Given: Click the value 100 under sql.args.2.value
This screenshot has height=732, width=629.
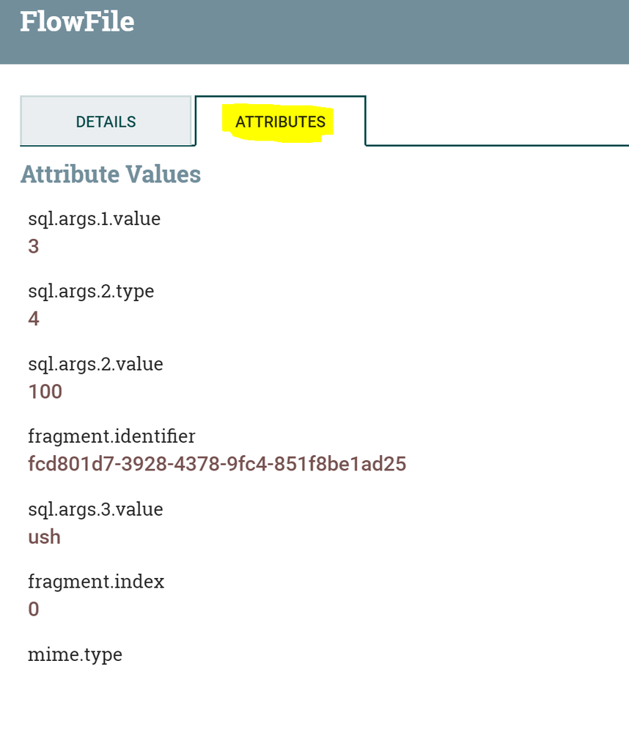Looking at the screenshot, I should 46,391.
